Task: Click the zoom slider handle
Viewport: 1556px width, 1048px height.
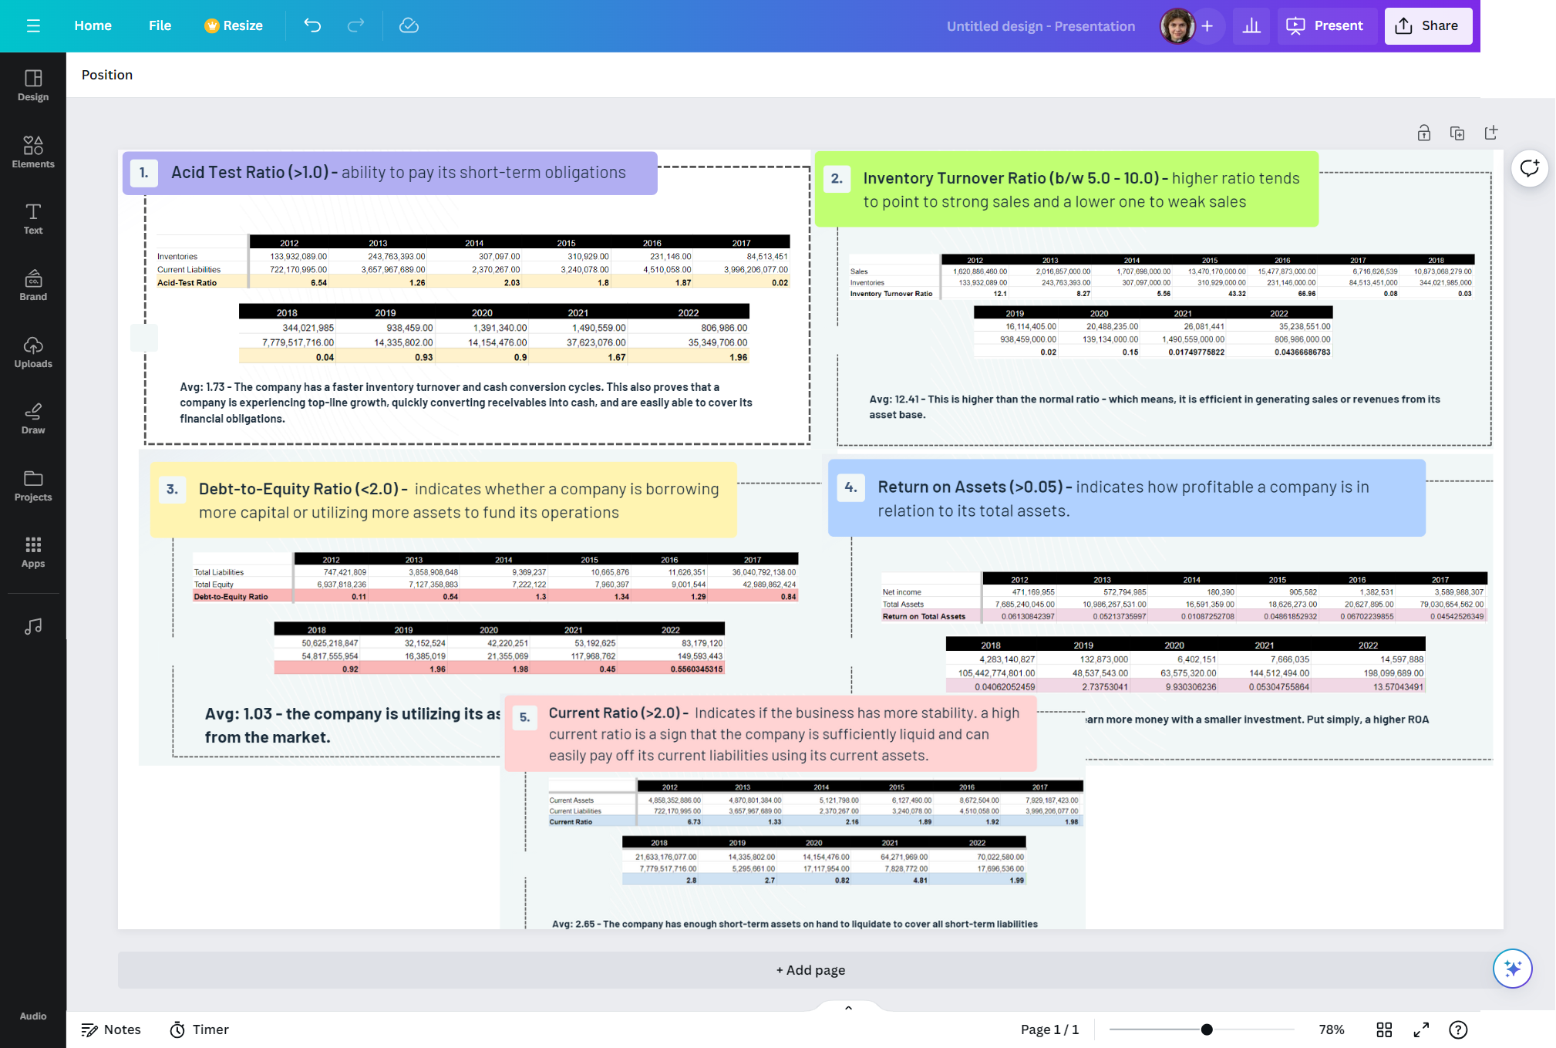Action: pyautogui.click(x=1207, y=1029)
